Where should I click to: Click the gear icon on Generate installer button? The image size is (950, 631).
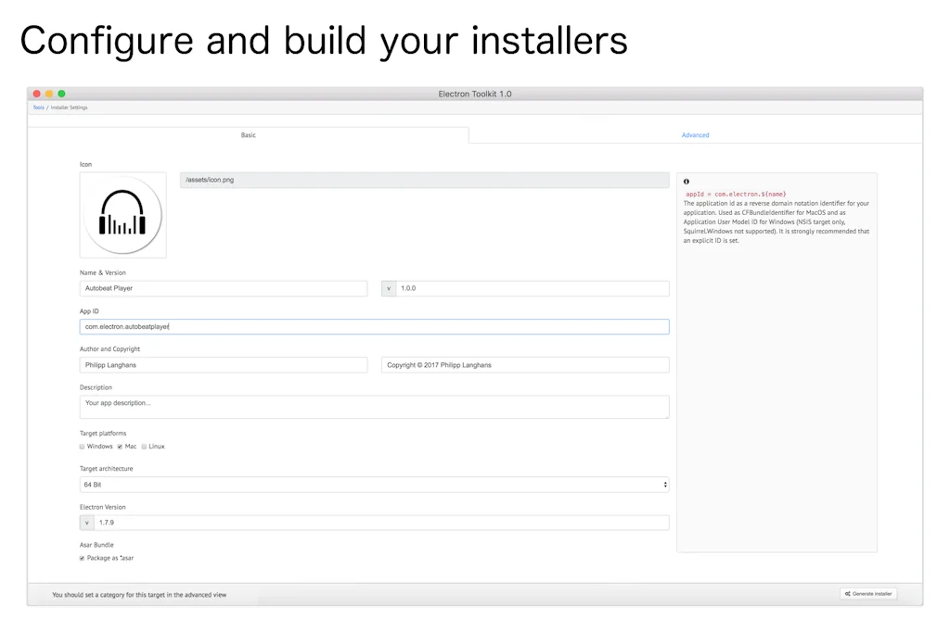847,593
